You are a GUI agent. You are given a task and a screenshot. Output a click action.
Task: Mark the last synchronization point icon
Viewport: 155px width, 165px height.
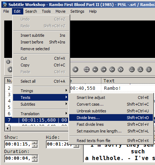(140, 69)
